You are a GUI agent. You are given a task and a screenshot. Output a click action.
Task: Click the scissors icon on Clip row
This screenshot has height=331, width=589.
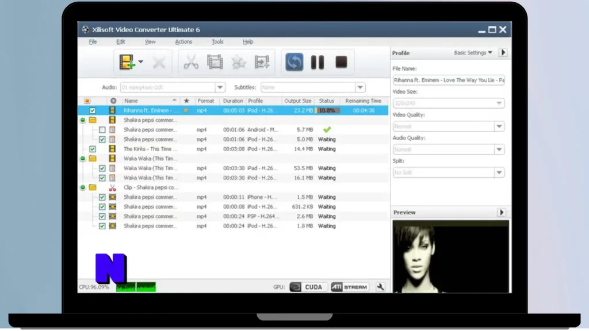(x=112, y=188)
